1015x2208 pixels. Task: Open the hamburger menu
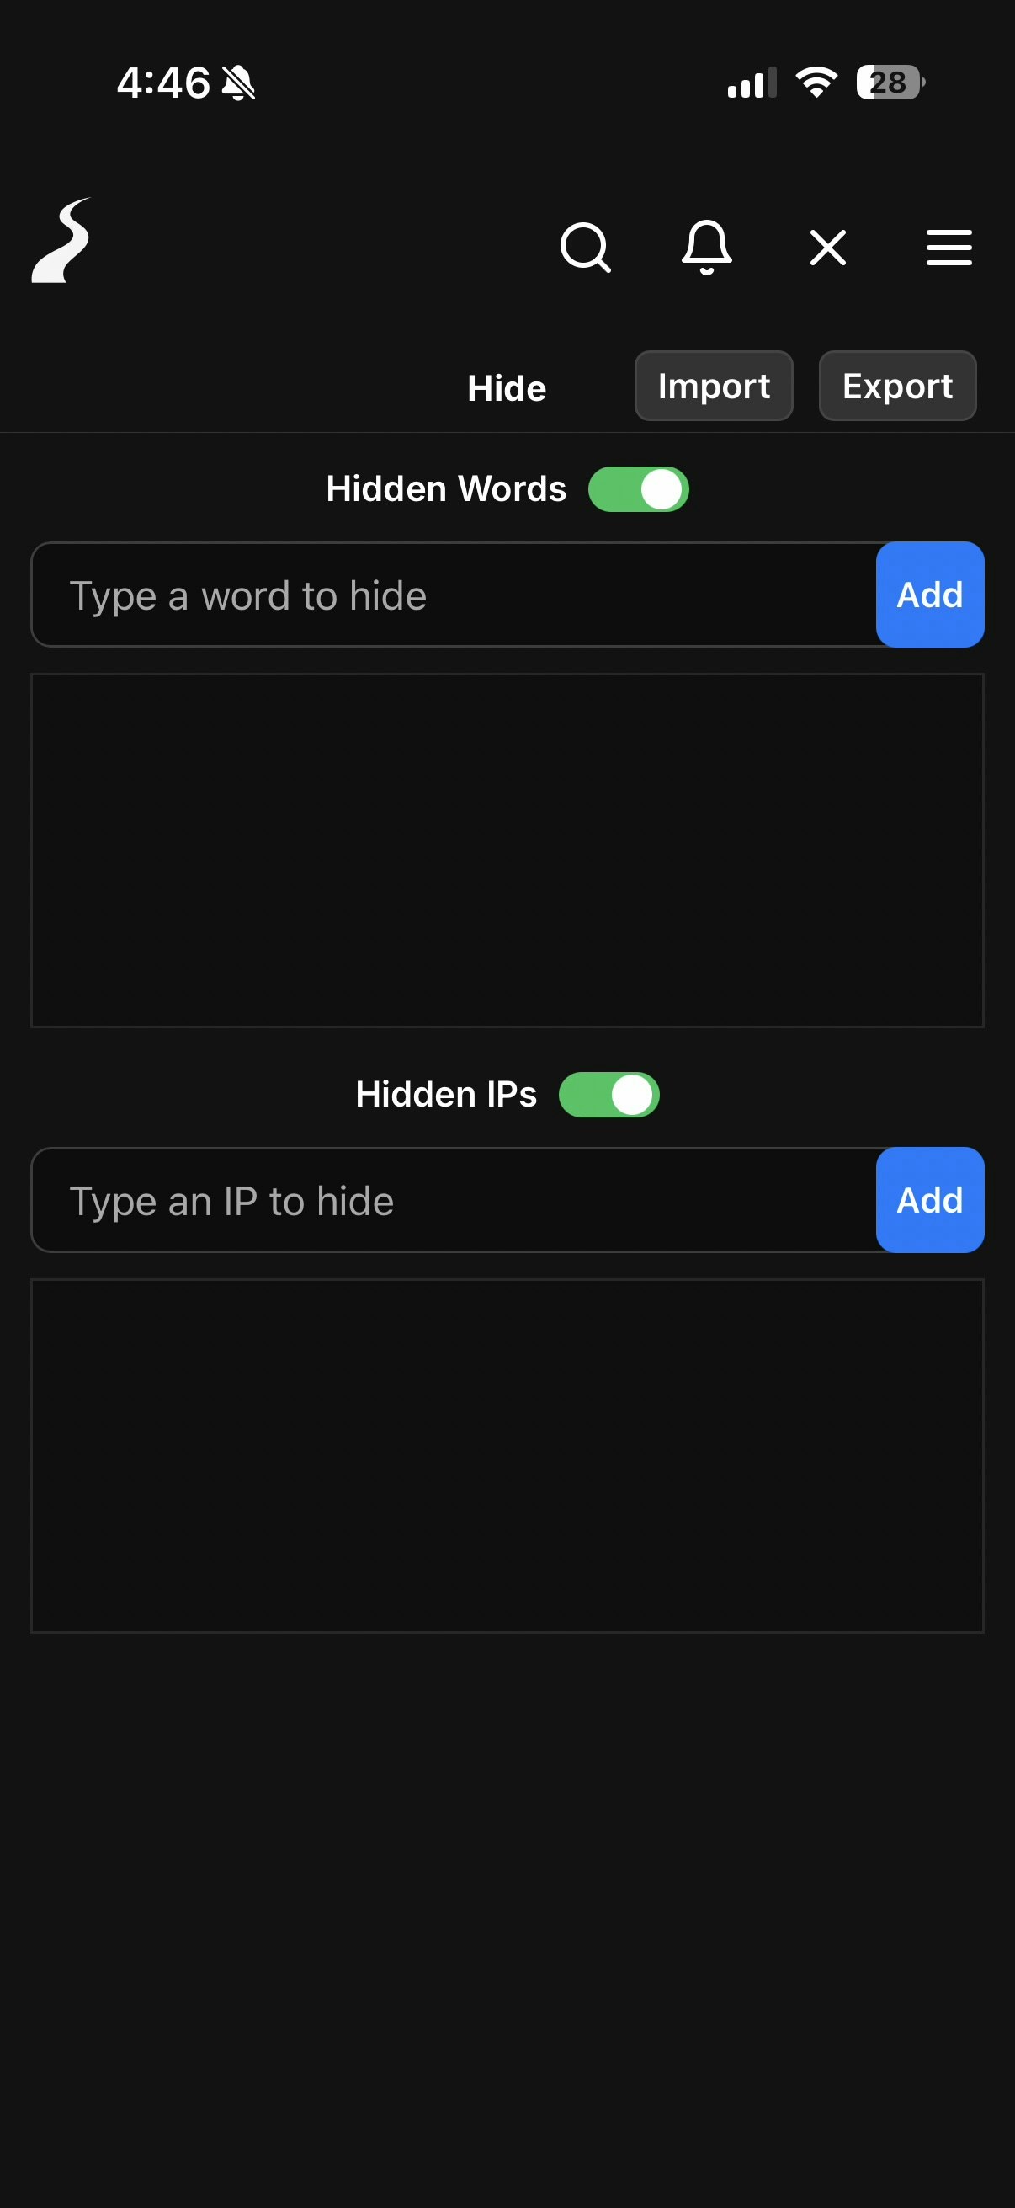click(x=949, y=248)
